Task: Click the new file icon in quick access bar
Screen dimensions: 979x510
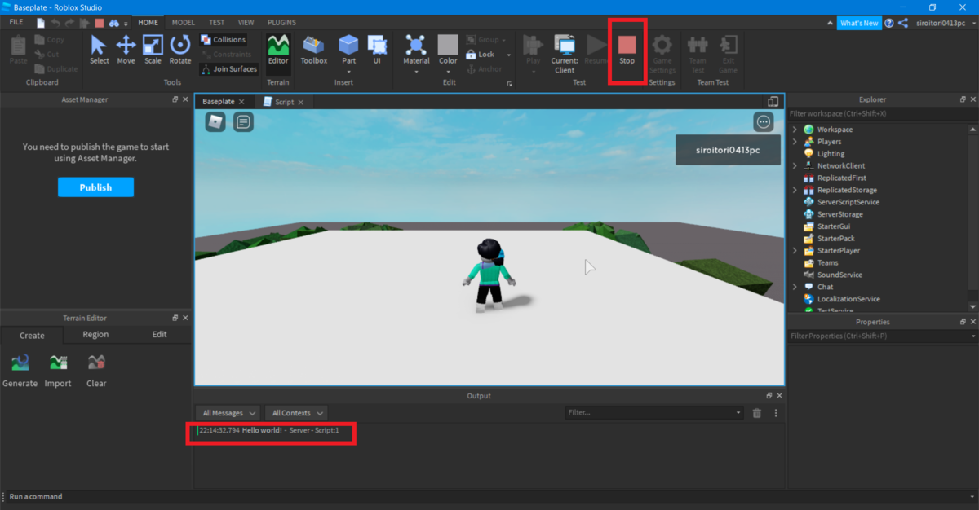Action: [x=41, y=23]
